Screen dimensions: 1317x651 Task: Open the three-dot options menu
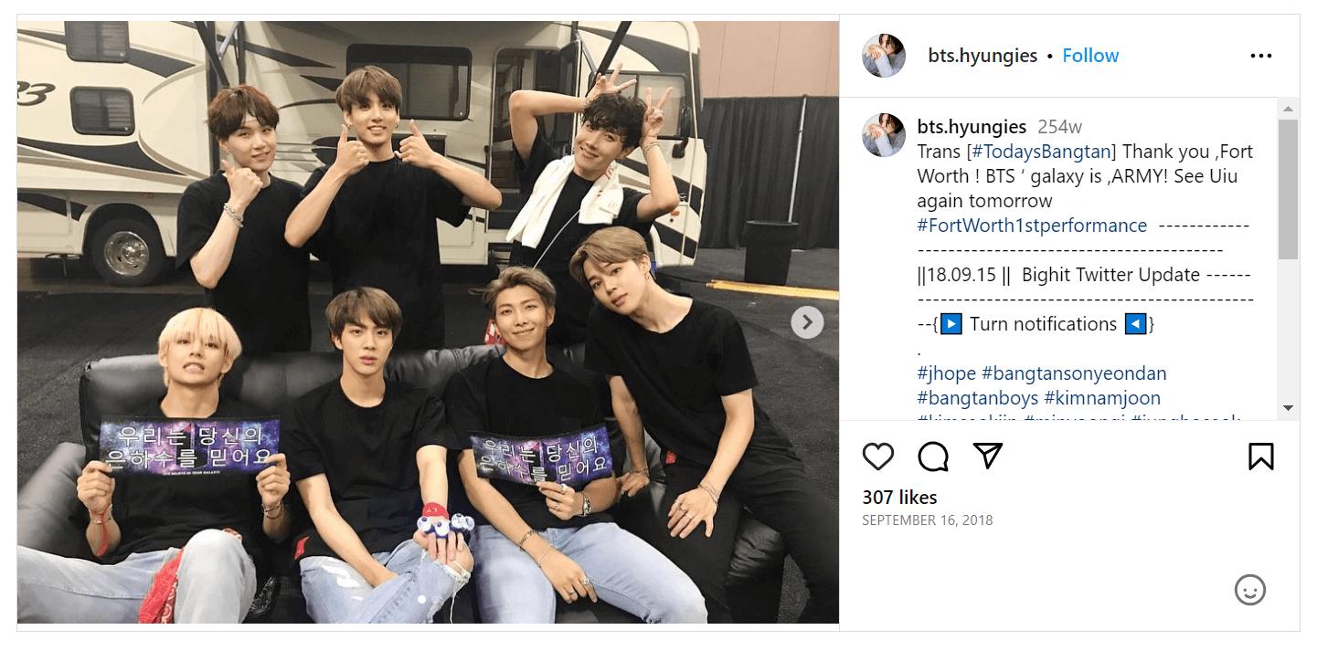(1261, 55)
